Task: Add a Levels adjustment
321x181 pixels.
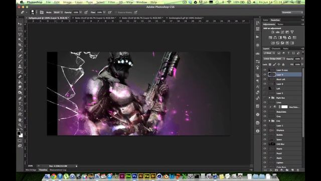Action: [277, 32]
